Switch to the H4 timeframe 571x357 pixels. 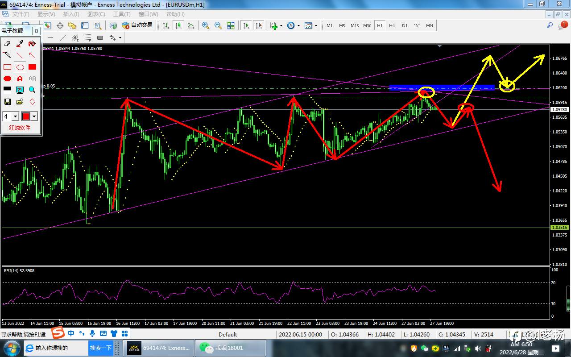(x=392, y=25)
